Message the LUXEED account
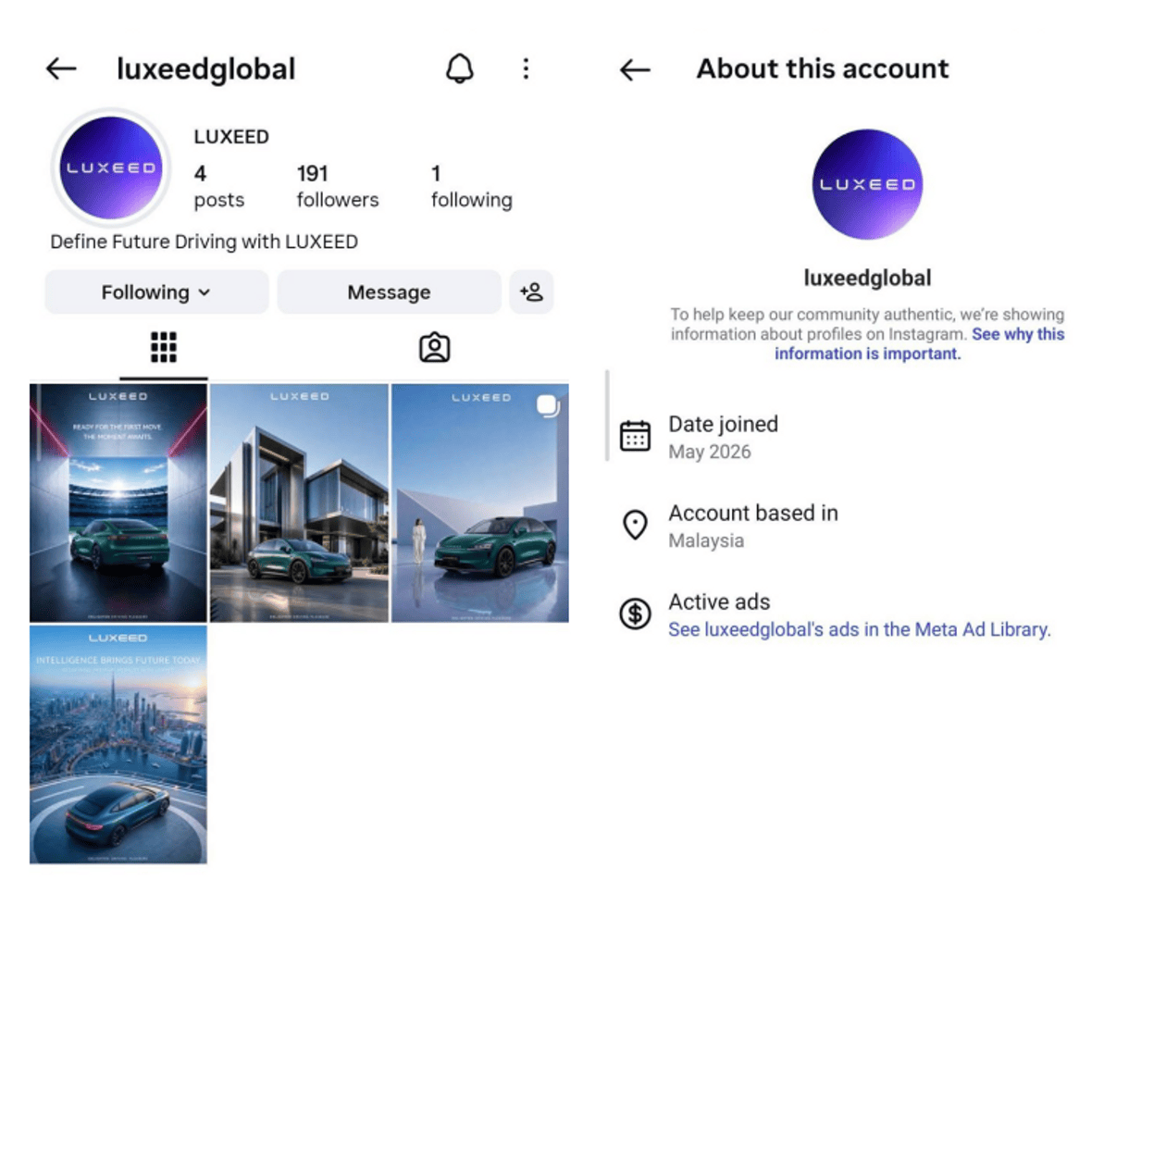Image resolution: width=1166 pixels, height=1166 pixels. [389, 292]
